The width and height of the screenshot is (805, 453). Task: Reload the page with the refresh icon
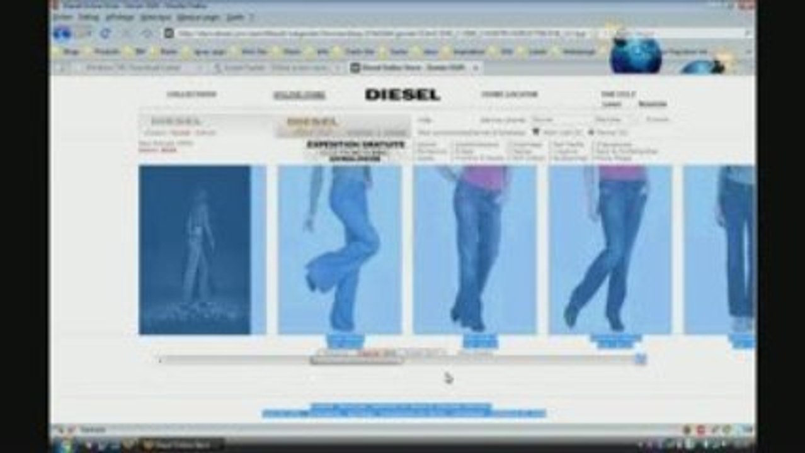[x=105, y=33]
